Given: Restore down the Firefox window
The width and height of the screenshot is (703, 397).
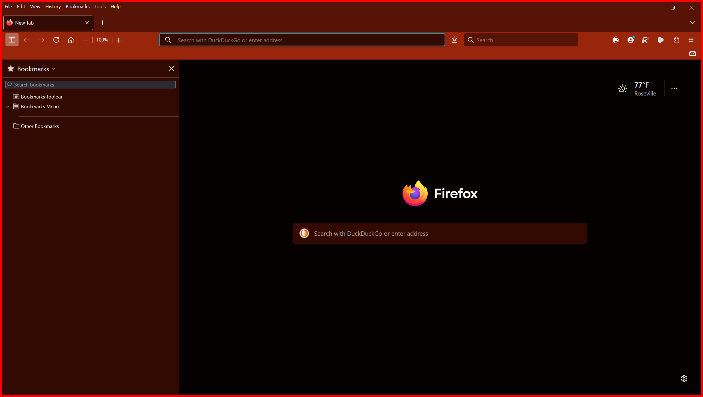Looking at the screenshot, I should point(673,8).
